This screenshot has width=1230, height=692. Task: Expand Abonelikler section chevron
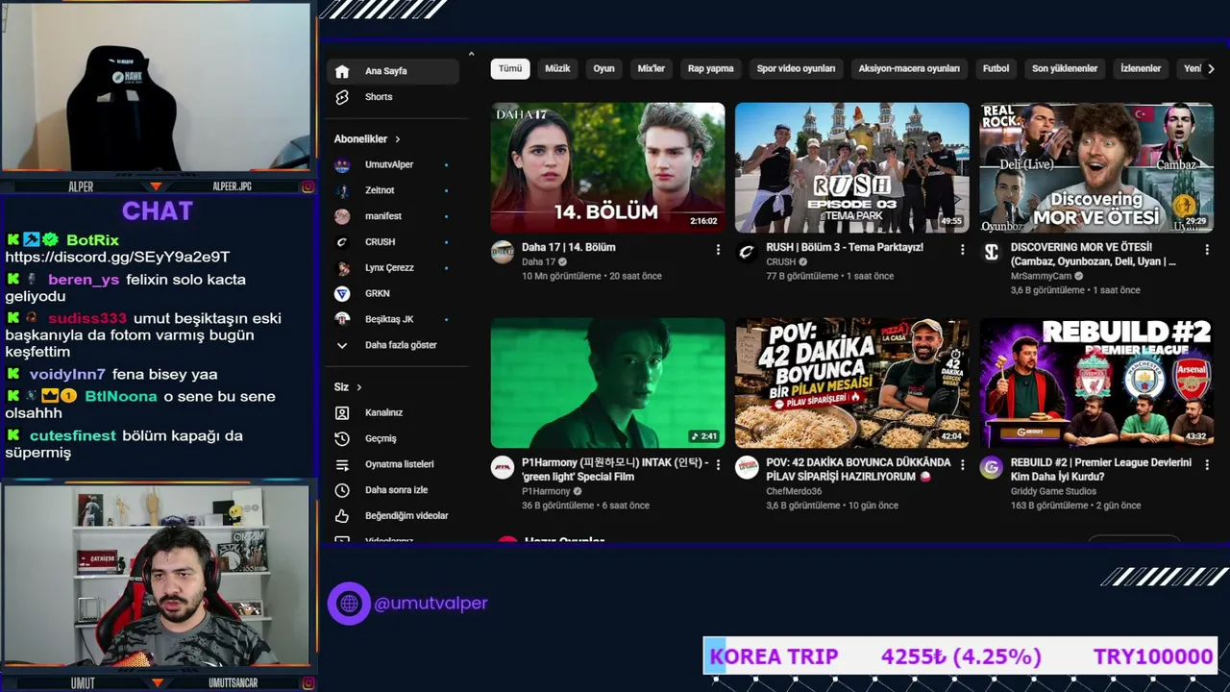397,139
